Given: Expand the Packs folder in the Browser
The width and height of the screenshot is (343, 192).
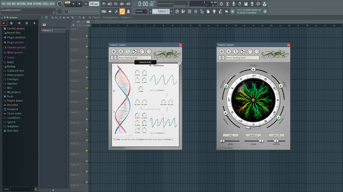Looking at the screenshot, I should [10, 96].
